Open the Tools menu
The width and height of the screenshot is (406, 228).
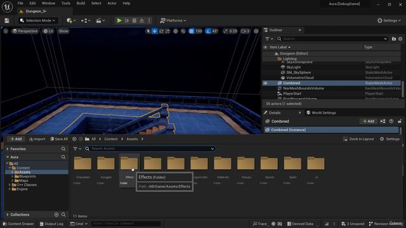point(66,3)
